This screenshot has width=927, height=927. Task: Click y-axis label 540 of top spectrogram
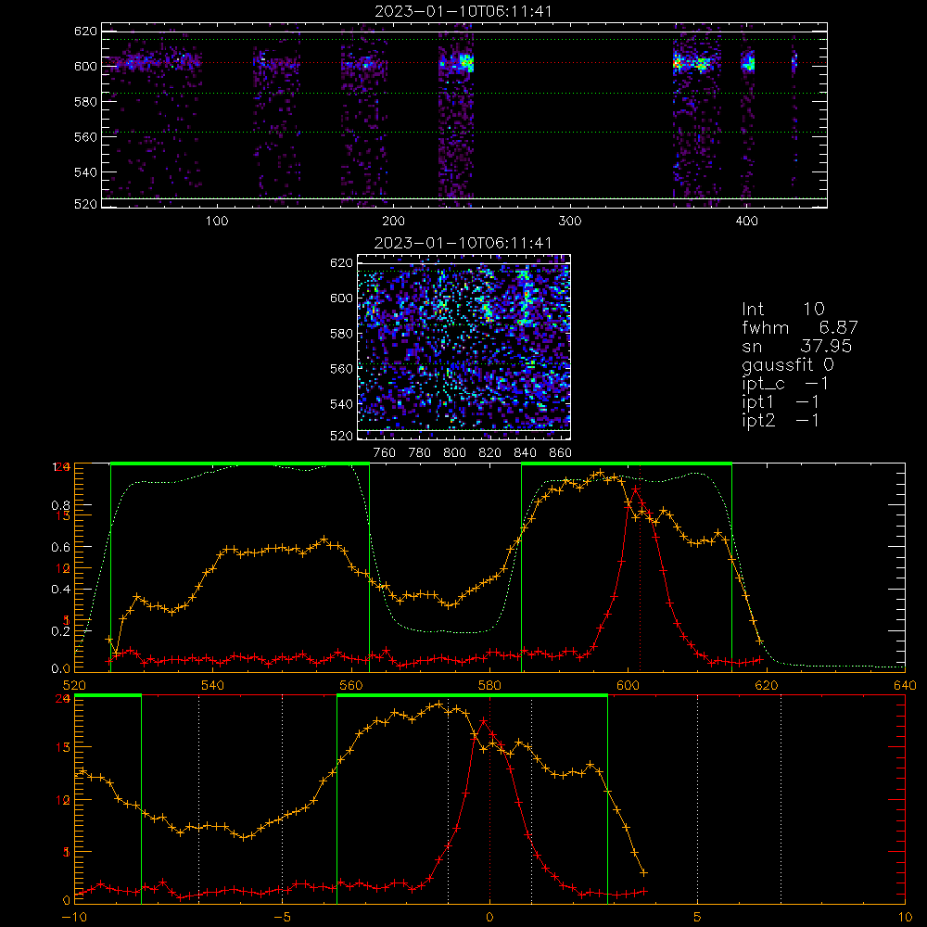coord(85,172)
